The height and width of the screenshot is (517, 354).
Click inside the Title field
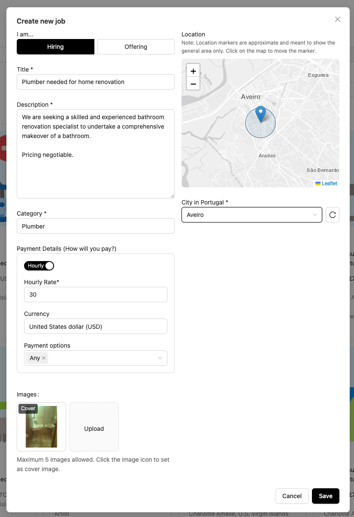(x=95, y=82)
